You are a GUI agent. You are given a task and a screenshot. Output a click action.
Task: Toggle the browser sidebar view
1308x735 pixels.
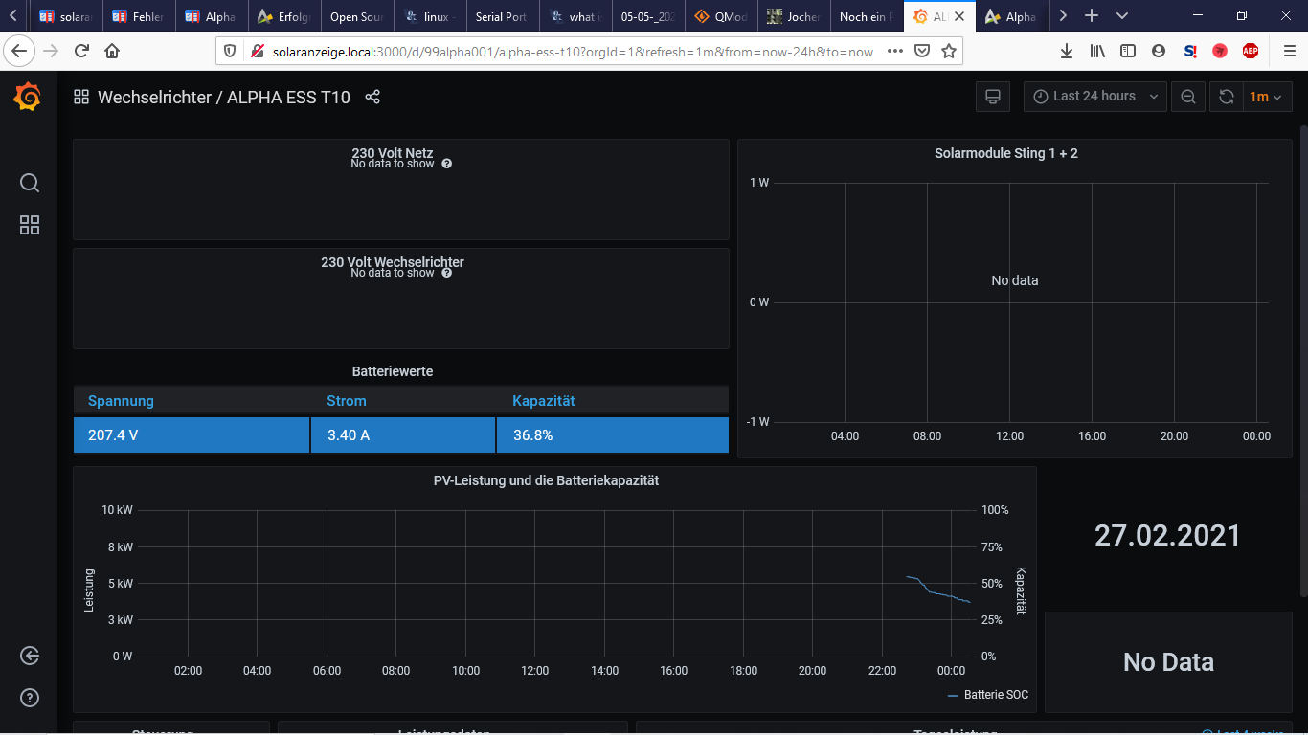(1128, 51)
